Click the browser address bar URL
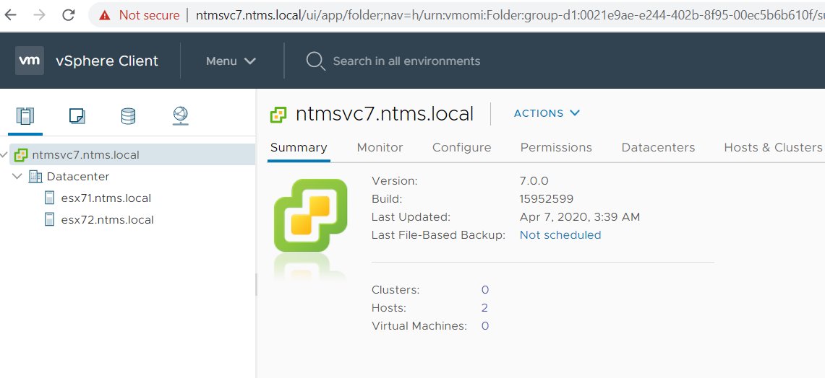 [509, 15]
